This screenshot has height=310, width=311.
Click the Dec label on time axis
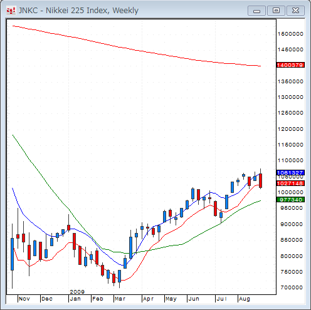[x=47, y=299]
